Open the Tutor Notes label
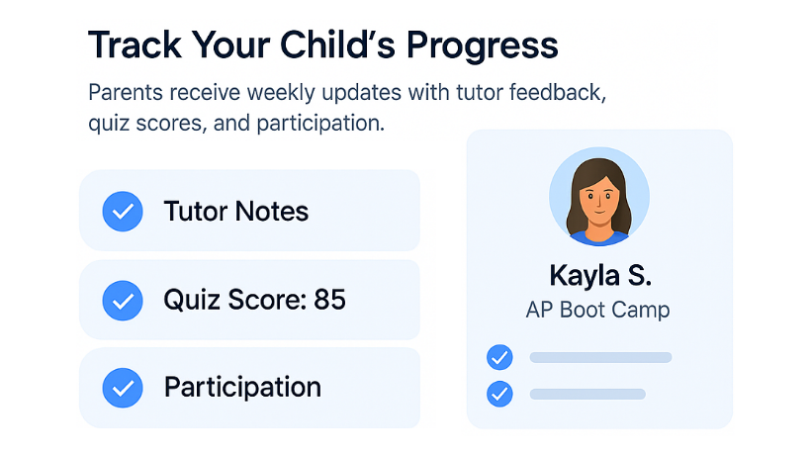 coord(236,211)
